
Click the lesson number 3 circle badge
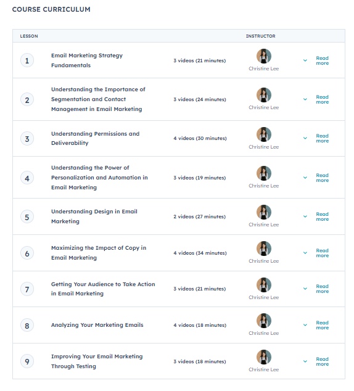point(27,139)
